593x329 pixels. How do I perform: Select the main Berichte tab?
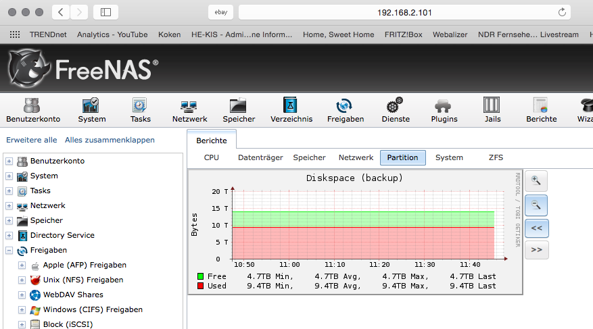pos(212,141)
